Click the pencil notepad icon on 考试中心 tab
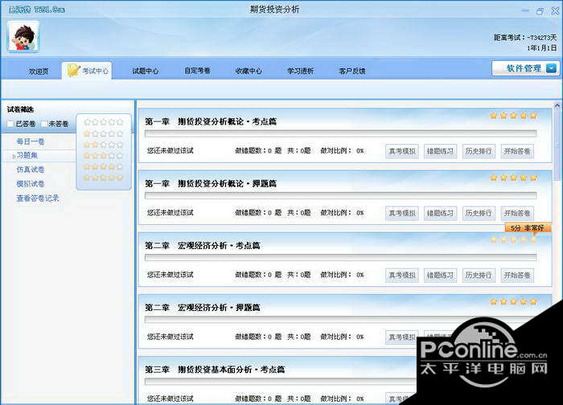563x405 pixels. (x=73, y=70)
